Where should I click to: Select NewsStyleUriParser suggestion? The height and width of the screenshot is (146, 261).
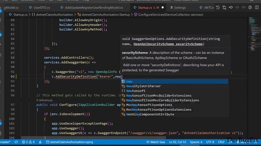point(175,86)
